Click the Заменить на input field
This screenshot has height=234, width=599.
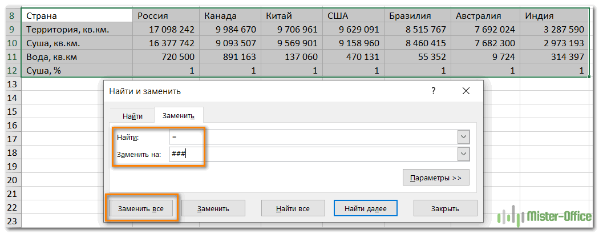coord(313,154)
